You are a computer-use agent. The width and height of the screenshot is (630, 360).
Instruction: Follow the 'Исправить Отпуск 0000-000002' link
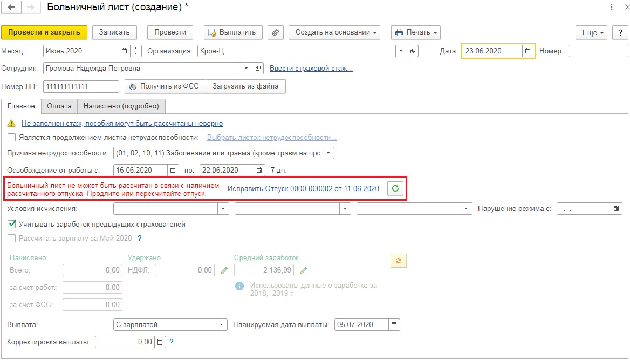tap(303, 188)
